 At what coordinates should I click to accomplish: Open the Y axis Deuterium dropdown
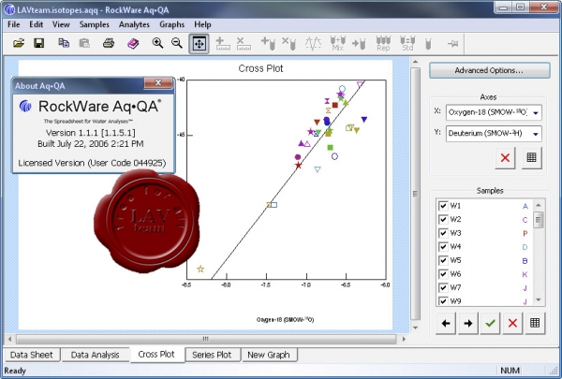(x=494, y=134)
